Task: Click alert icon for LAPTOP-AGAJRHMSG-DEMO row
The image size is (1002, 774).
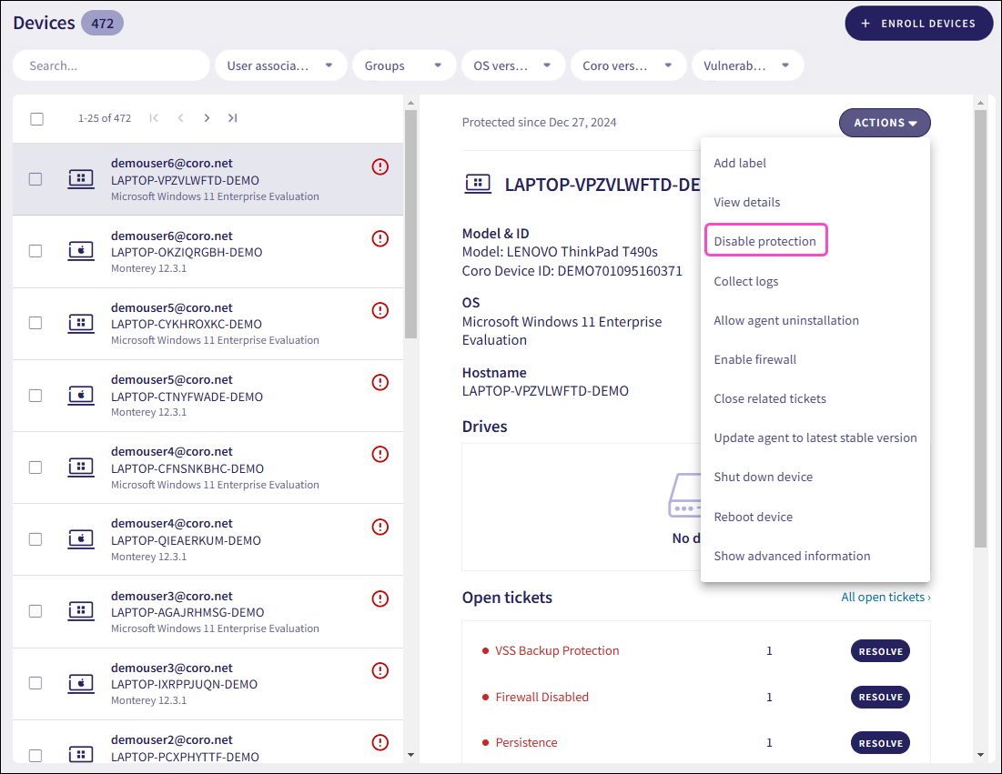Action: click(380, 598)
